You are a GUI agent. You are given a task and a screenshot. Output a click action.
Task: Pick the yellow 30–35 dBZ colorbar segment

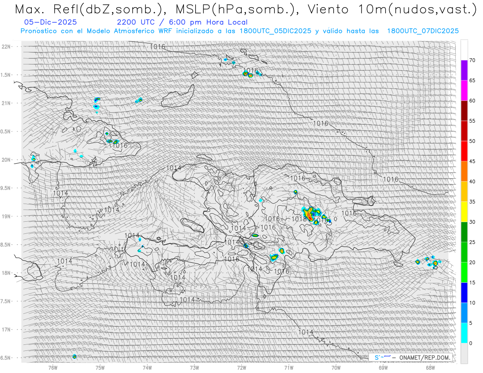464,212
